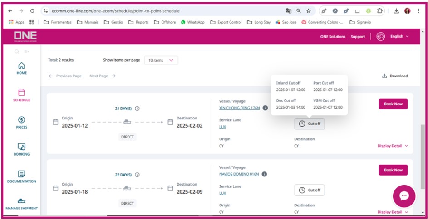Open DOCUMENTATION in the sidebar

point(22,176)
